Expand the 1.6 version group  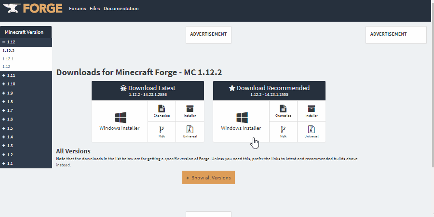point(26,119)
